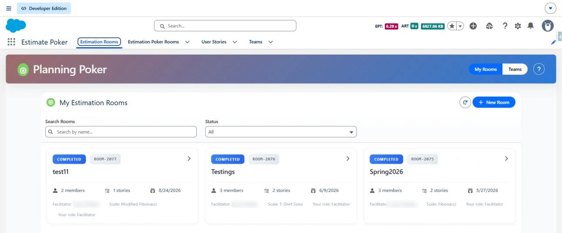Screen dimensions: 562x233
Task: Open the Setup gear icon
Action: coord(518,26)
